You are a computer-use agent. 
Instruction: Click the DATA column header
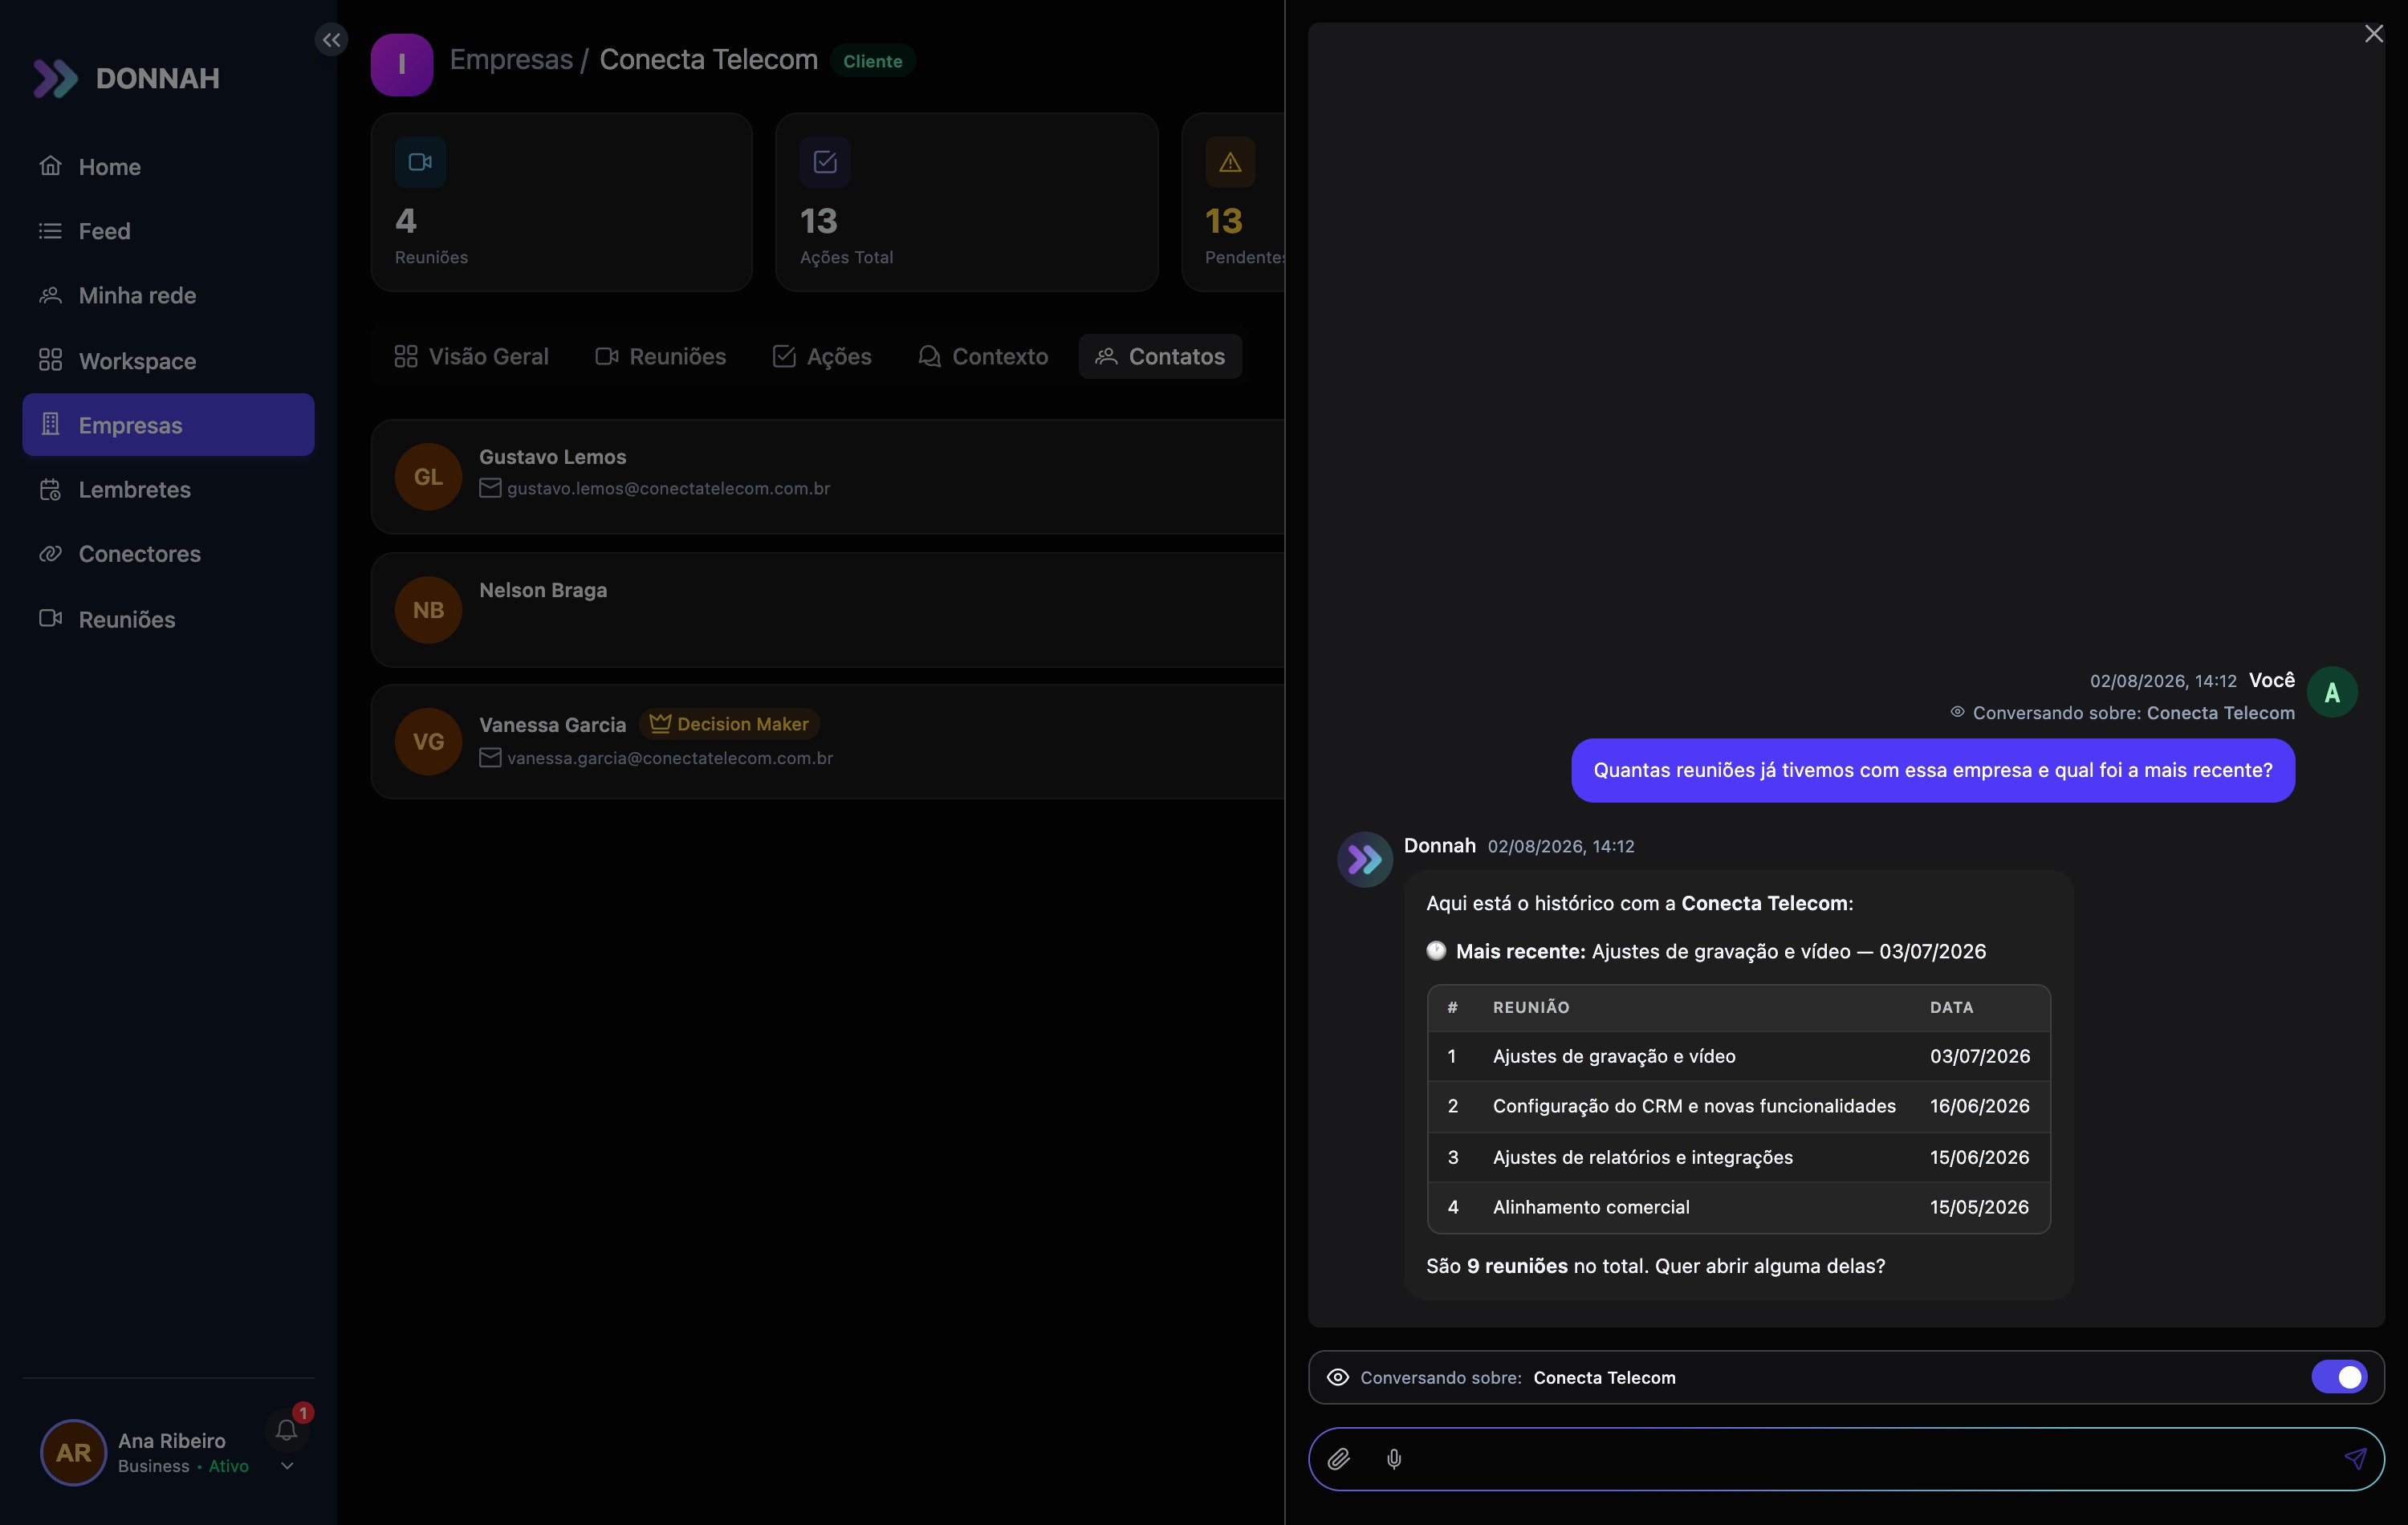pyautogui.click(x=1952, y=1008)
